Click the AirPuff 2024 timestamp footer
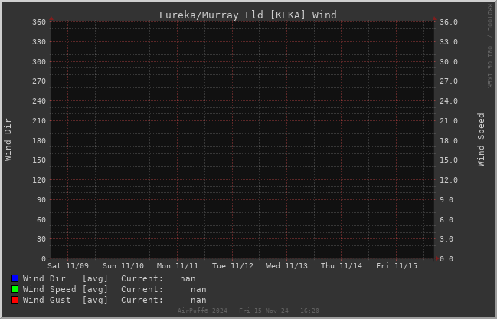The width and height of the screenshot is (497, 319). coord(248,311)
